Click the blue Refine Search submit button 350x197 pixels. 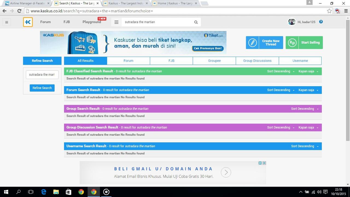tap(42, 88)
